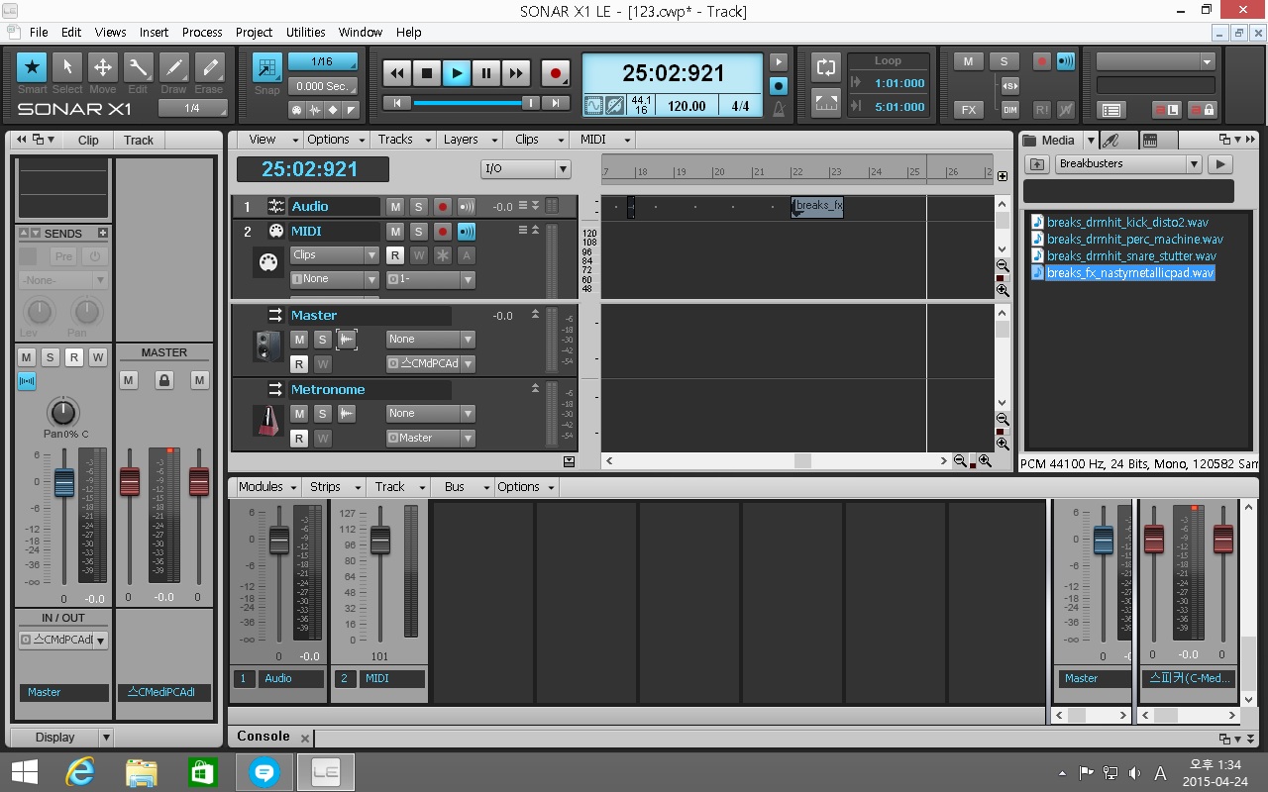Choose the Erase tool

[209, 67]
